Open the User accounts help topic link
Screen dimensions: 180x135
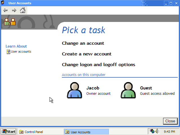pyautogui.click(x=21, y=51)
